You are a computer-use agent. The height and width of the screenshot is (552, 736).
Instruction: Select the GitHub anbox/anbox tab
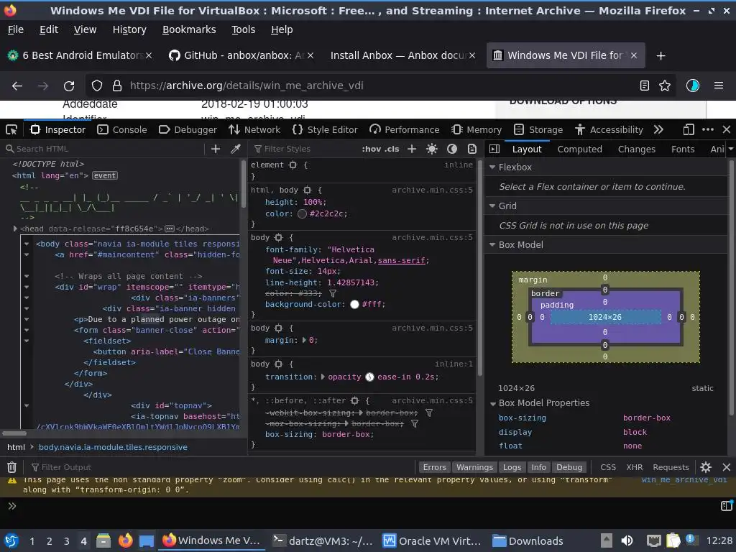[x=241, y=55]
